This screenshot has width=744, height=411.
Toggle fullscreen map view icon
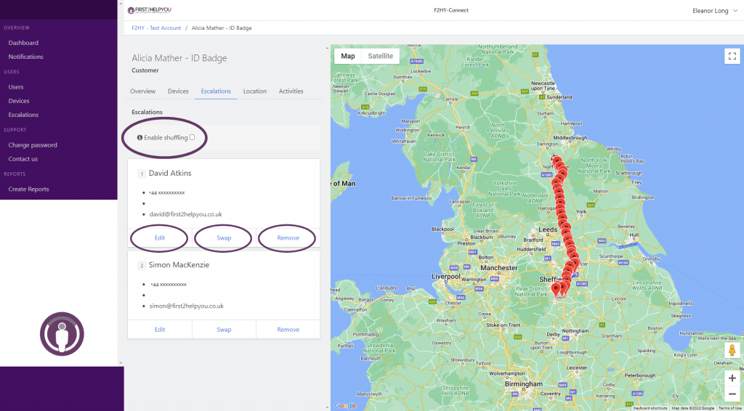click(732, 56)
